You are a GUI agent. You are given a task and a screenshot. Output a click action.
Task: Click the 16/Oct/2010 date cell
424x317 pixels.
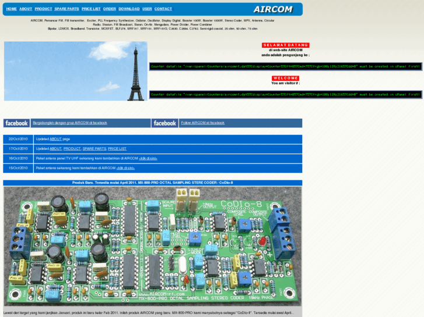tap(18, 159)
